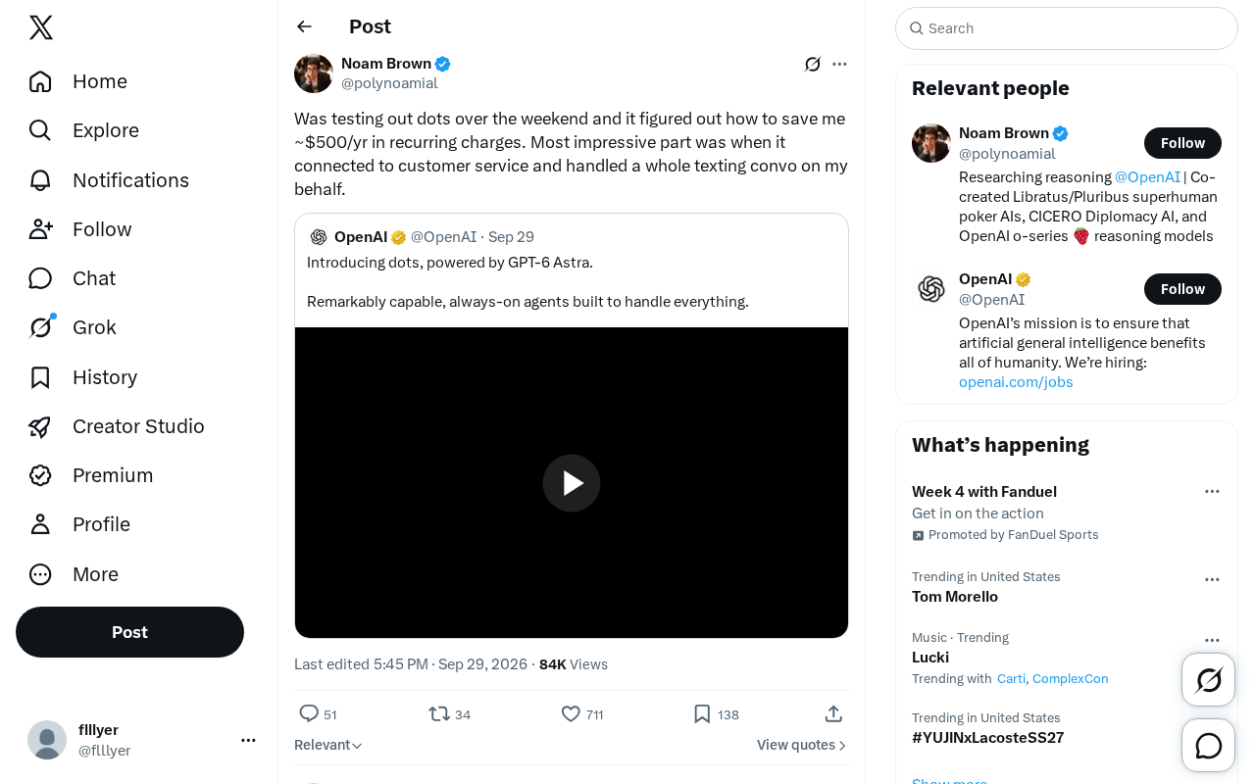Viewport: 1255px width, 784px height.
Task: Click the X logo icon
Action: (x=41, y=27)
